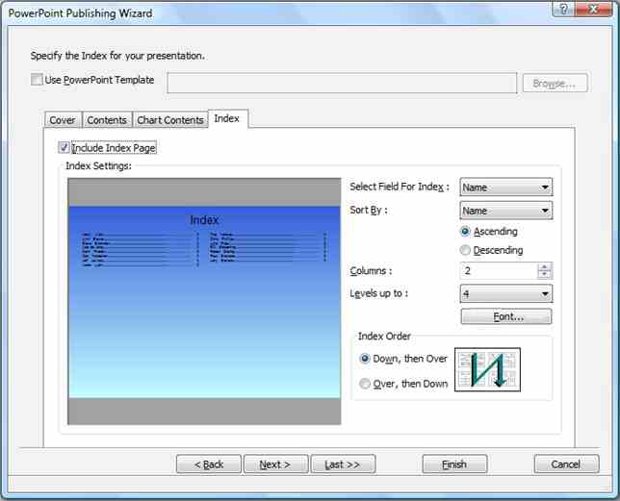The image size is (620, 501).
Task: Click Finish to complete the wizard
Action: [x=454, y=464]
